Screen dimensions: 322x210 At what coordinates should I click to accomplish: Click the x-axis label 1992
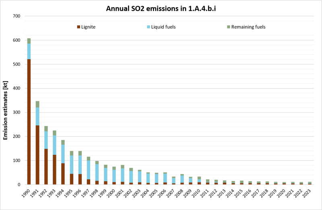pos(43,193)
